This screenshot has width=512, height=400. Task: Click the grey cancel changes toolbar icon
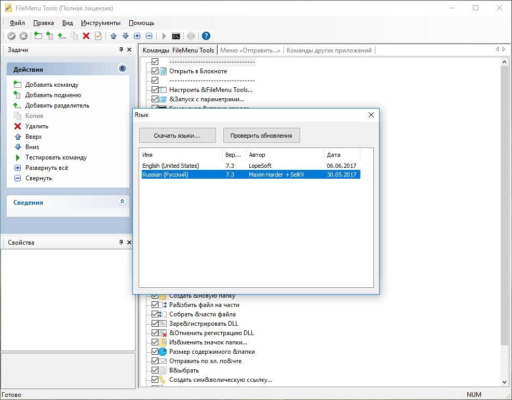(23, 36)
